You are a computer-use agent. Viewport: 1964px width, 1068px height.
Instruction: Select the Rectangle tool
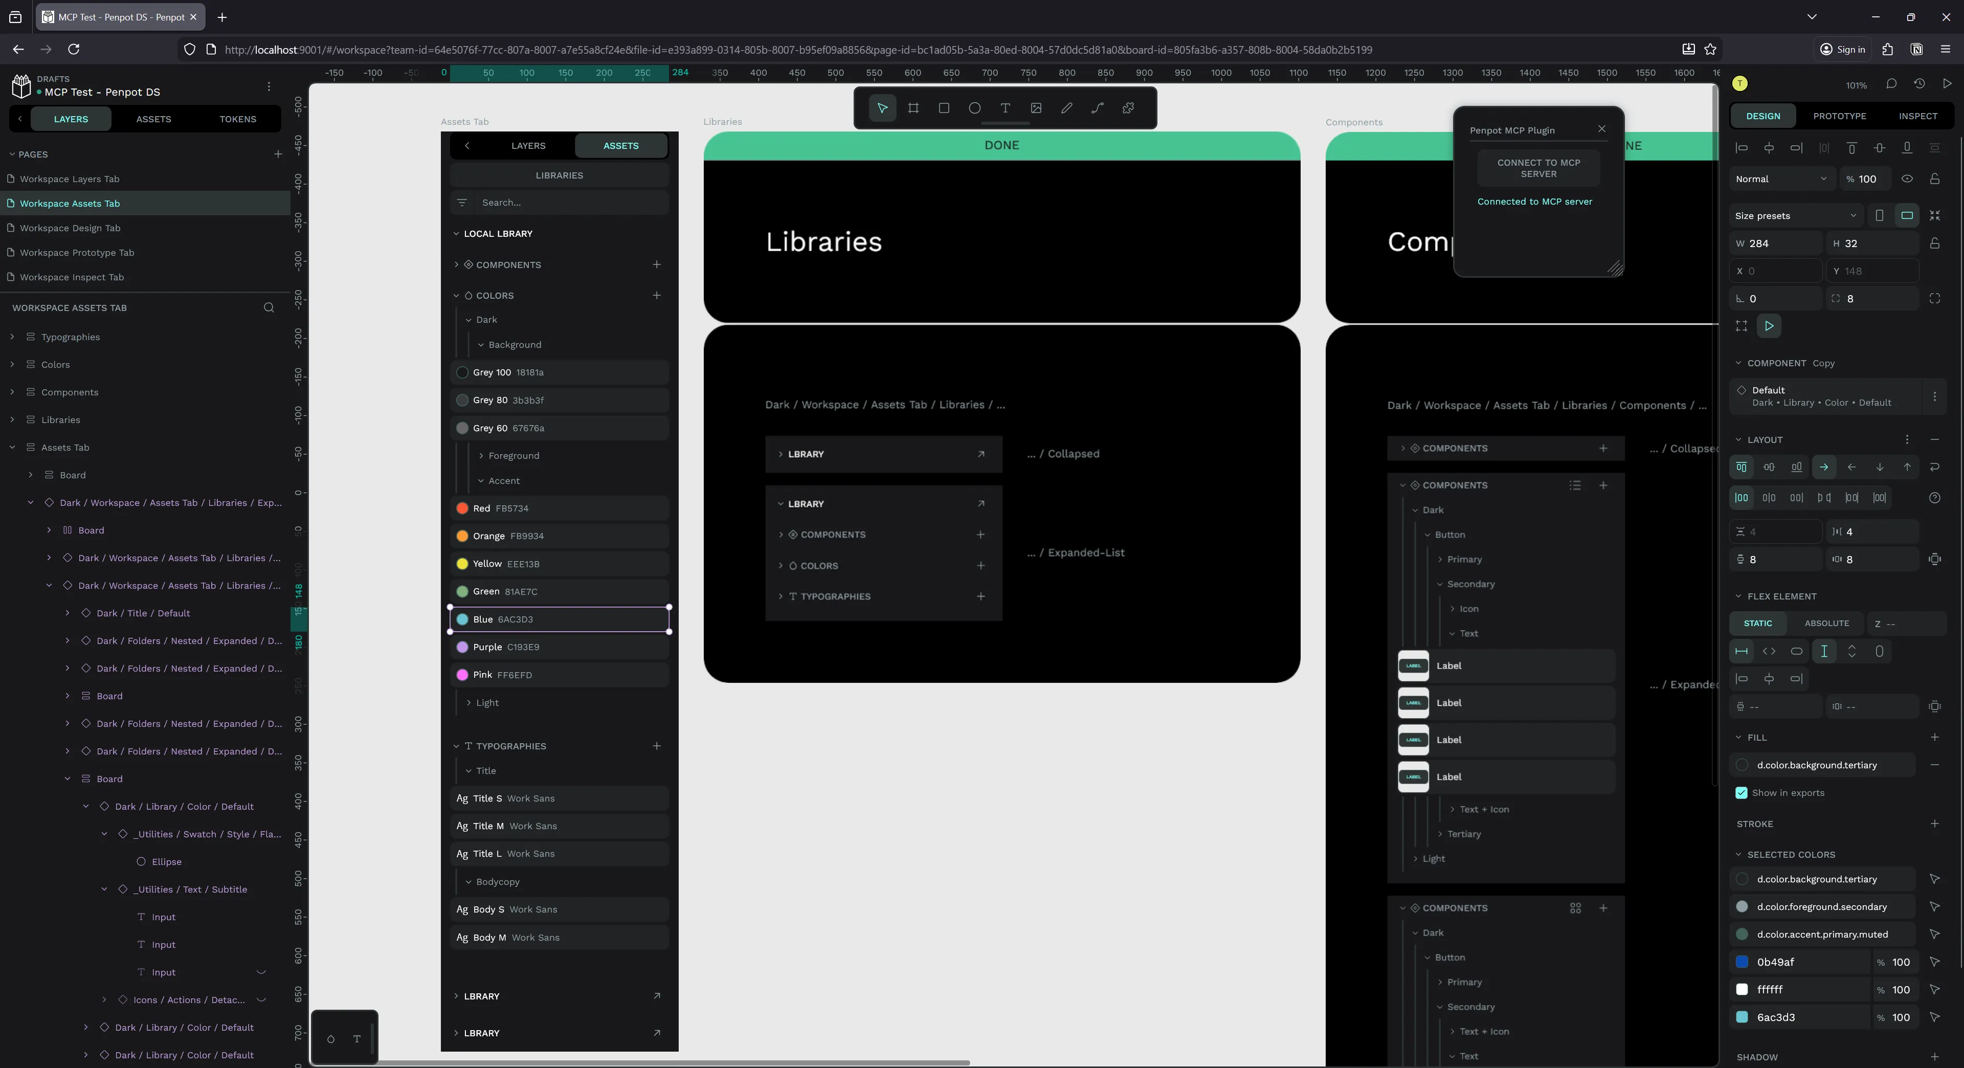click(x=944, y=107)
